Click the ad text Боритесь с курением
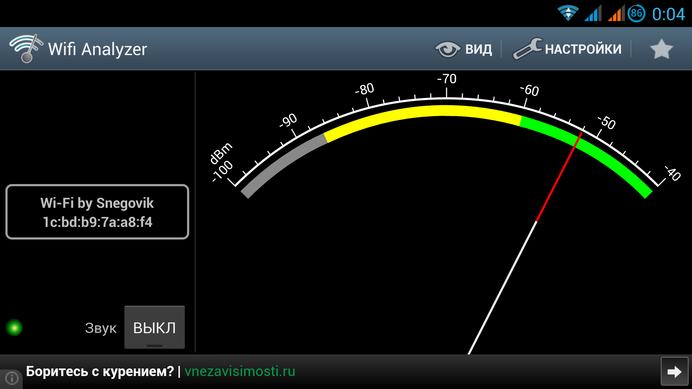 100,371
